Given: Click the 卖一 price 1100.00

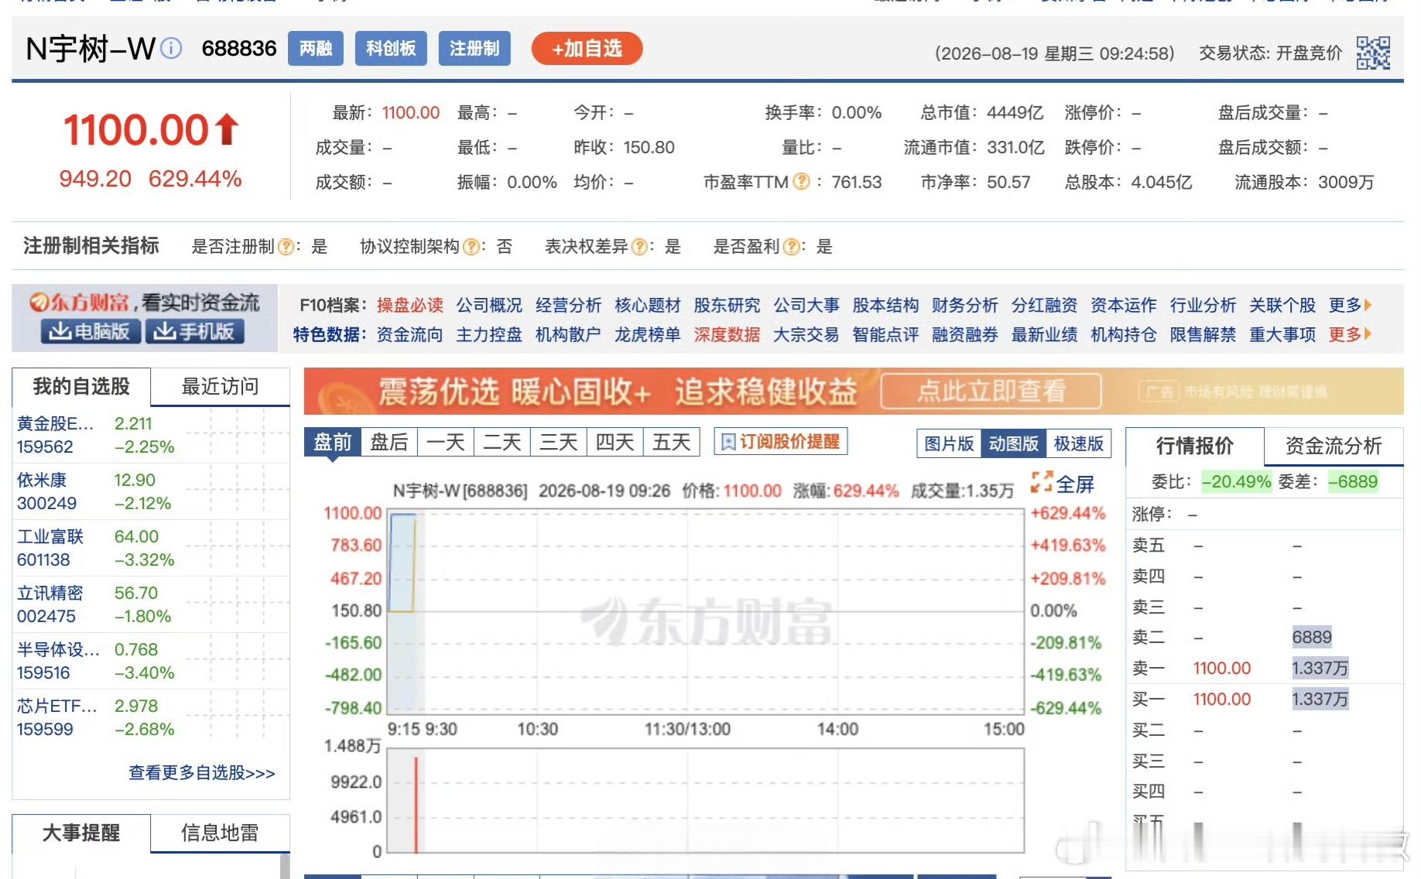Looking at the screenshot, I should click(1221, 668).
